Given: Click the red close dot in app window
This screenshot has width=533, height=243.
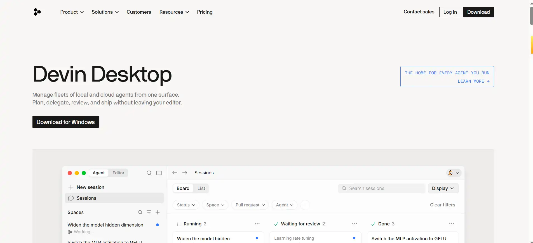Looking at the screenshot, I should pyautogui.click(x=70, y=173).
